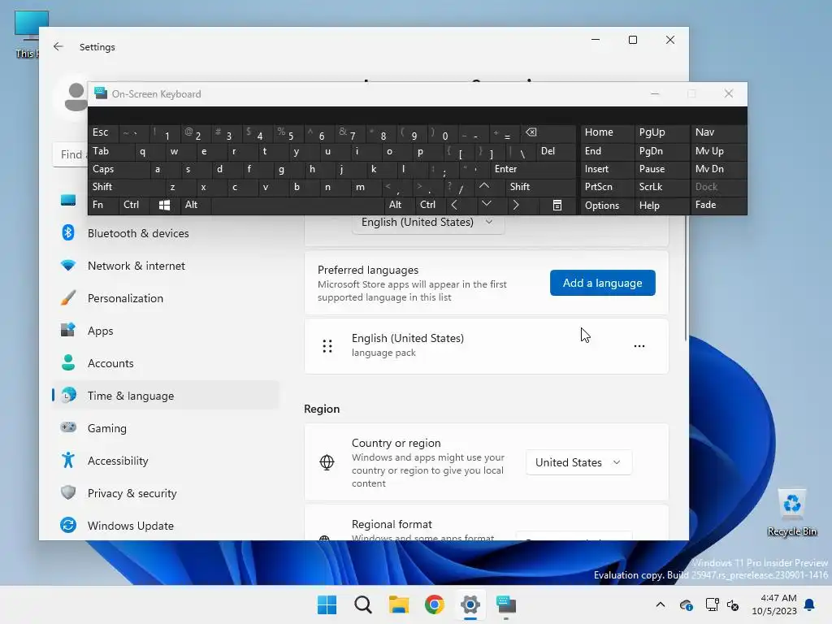The image size is (832, 624).
Task: Open On-Screen Keyboard Options
Action: pyautogui.click(x=607, y=205)
